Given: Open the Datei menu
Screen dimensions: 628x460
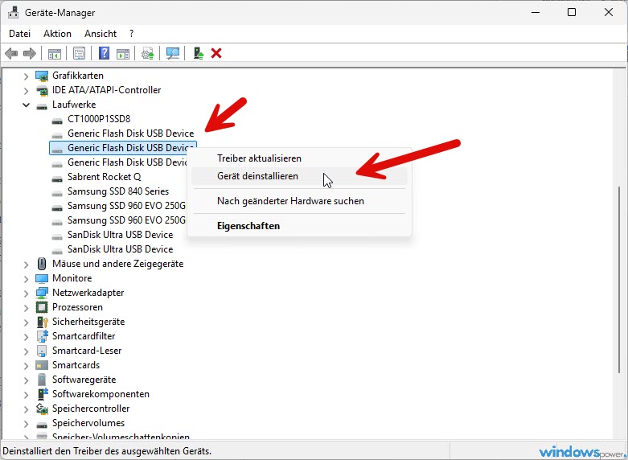Looking at the screenshot, I should 19,34.
